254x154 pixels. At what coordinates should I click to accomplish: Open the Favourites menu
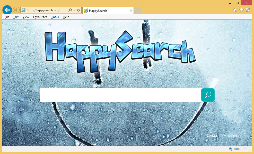pos(40,17)
